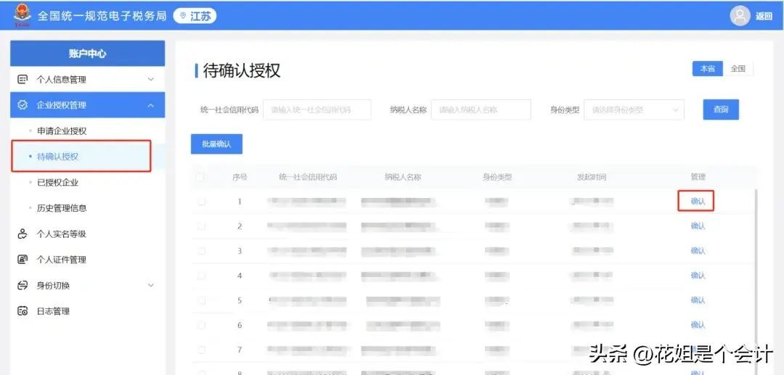Screen dimensions: 784x375
Task: Click the 纳税人名称 column header
Action: pyautogui.click(x=403, y=177)
